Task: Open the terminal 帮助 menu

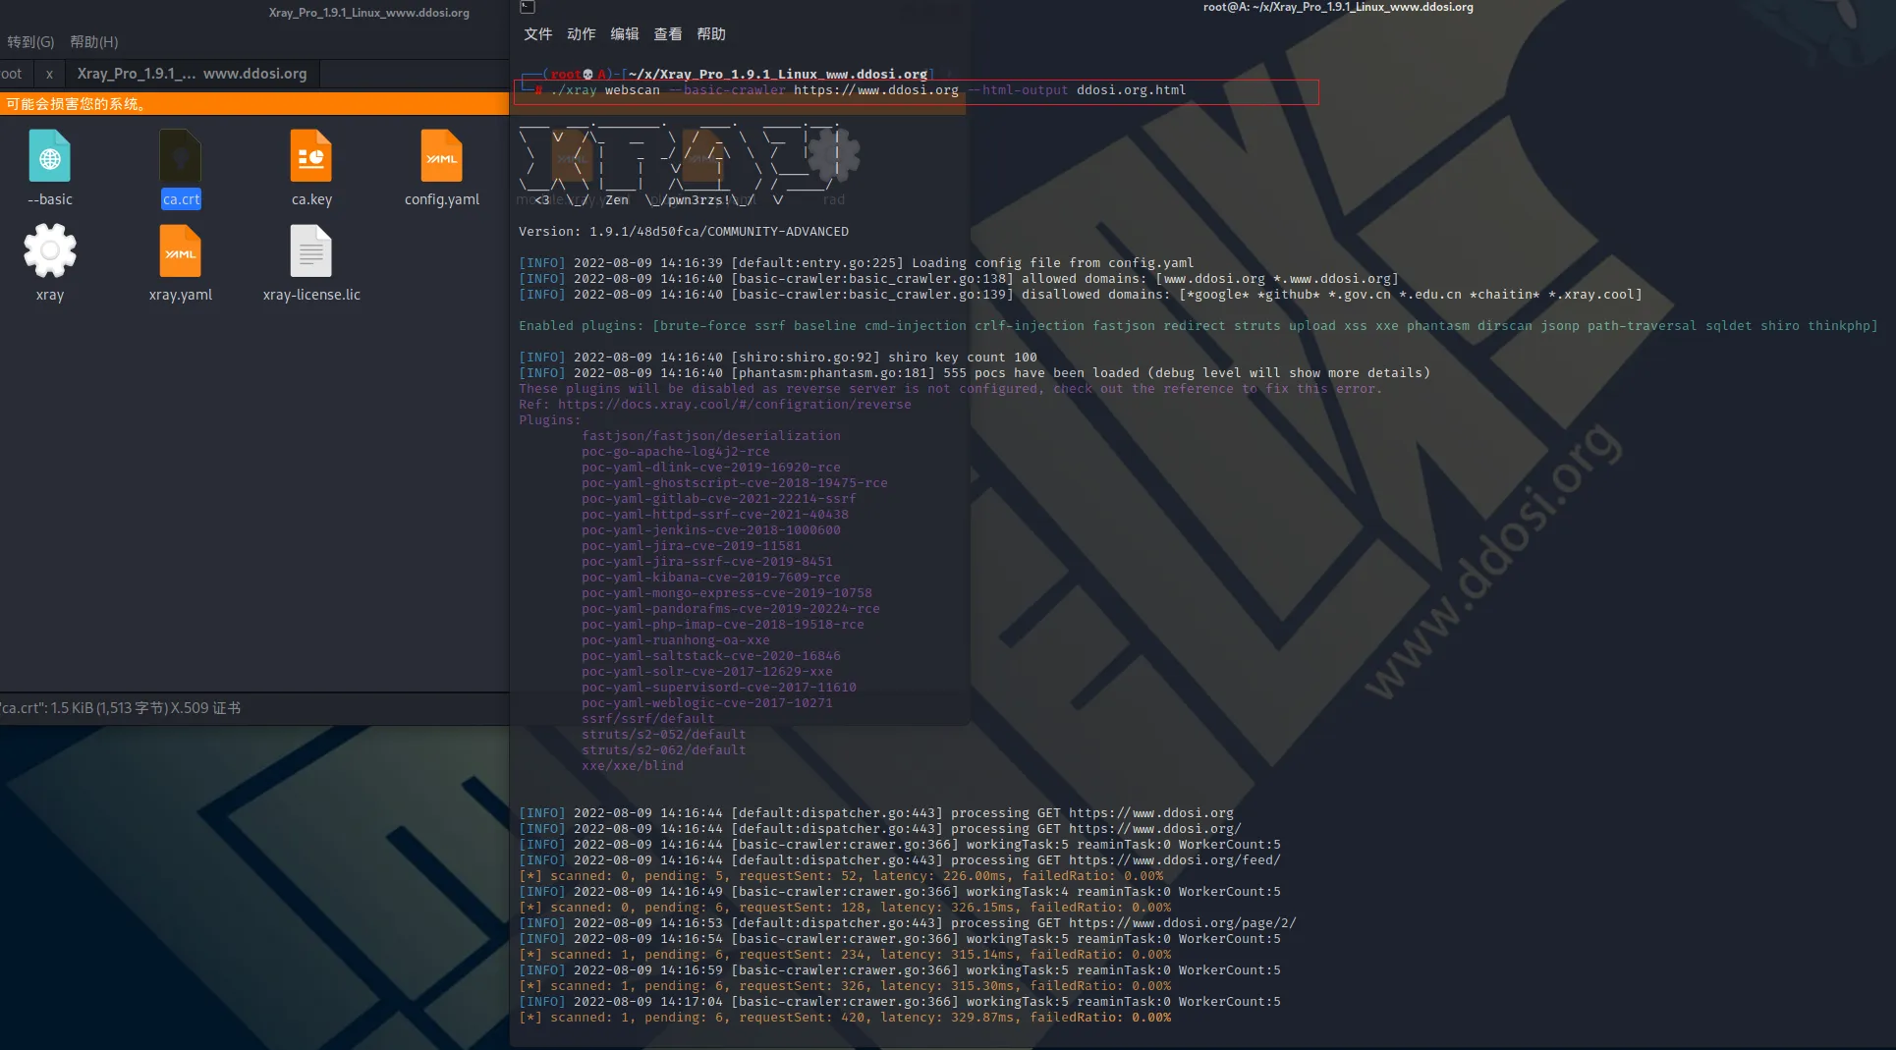Action: pos(710,34)
